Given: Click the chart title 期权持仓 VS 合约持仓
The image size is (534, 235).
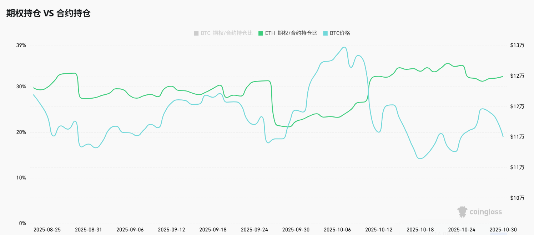Looking at the screenshot, I should click(48, 14).
